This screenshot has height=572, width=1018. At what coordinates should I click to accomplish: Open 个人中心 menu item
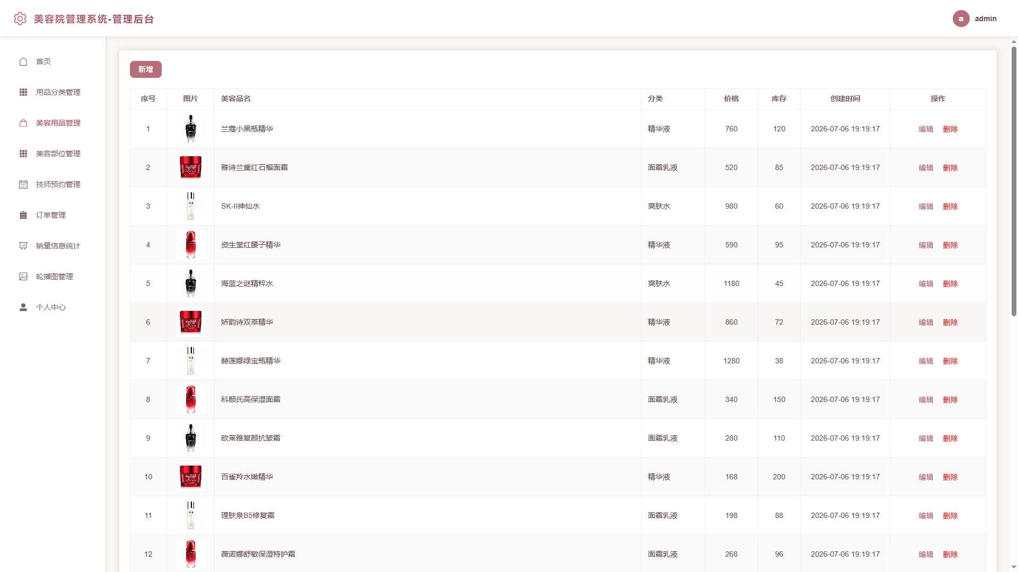point(53,307)
